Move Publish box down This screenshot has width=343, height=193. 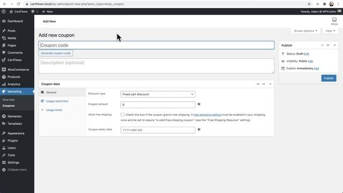click(328, 45)
